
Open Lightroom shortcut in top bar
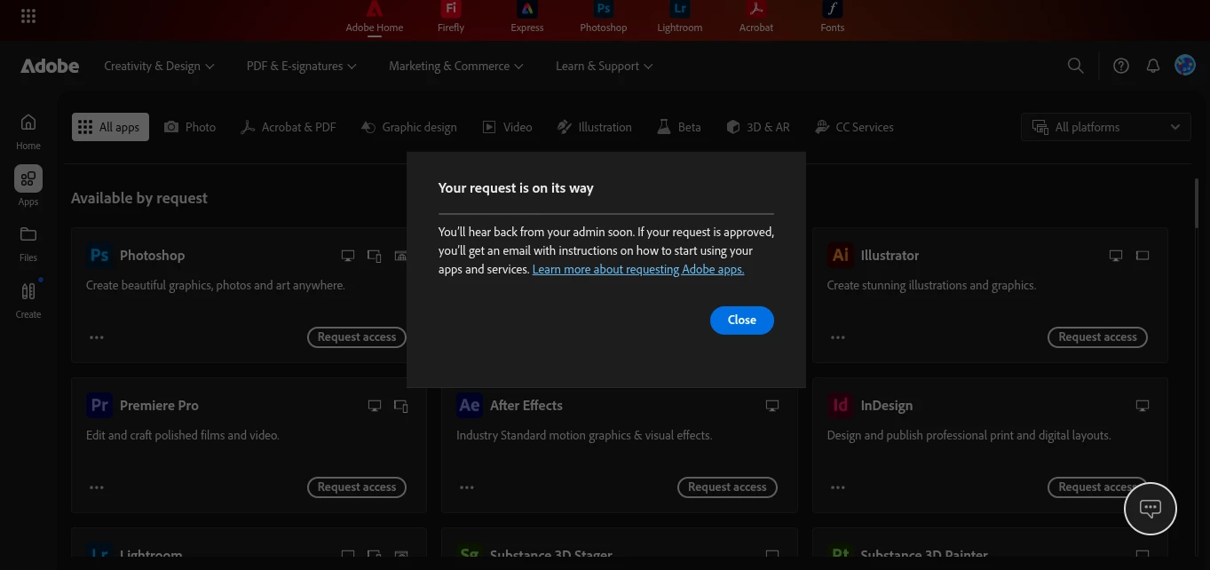pos(680,17)
